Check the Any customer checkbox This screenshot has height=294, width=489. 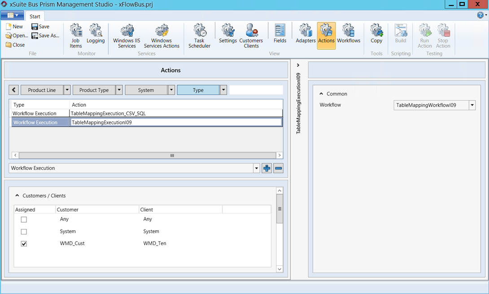pyautogui.click(x=24, y=220)
